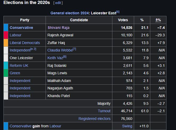This screenshot has width=176, height=130.
Task: Open the edit link beside Elections heading
Action: pos(58,3)
